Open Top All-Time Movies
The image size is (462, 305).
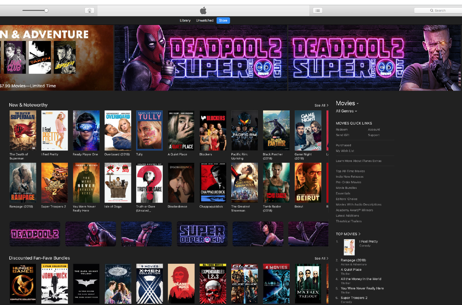[x=350, y=171]
